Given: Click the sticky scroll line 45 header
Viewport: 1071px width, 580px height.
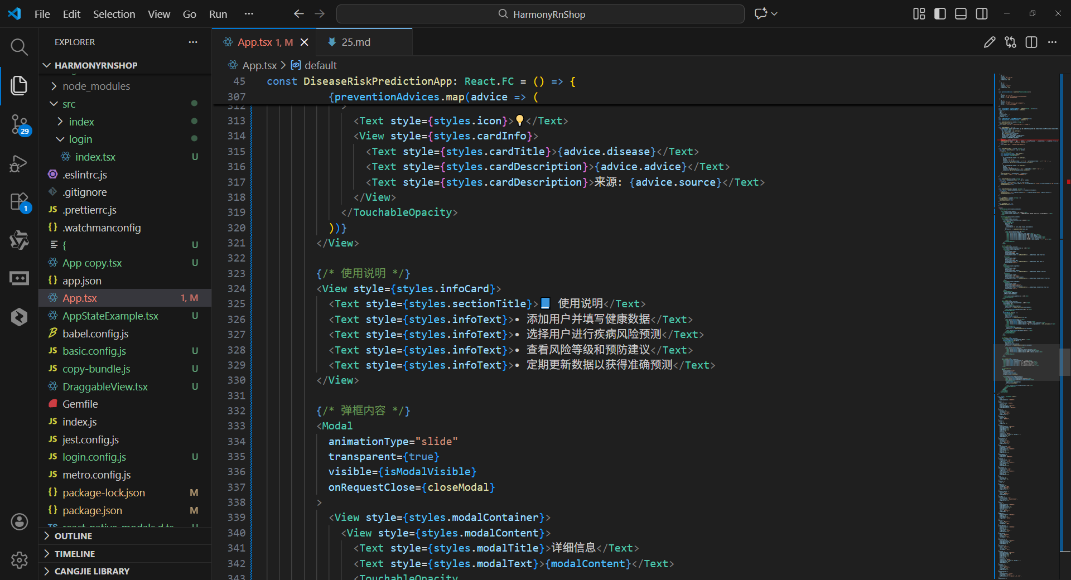Looking at the screenshot, I should point(602,81).
